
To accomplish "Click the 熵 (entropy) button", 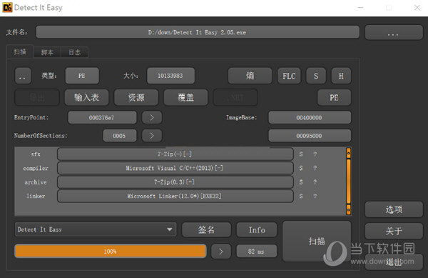I will [250, 76].
